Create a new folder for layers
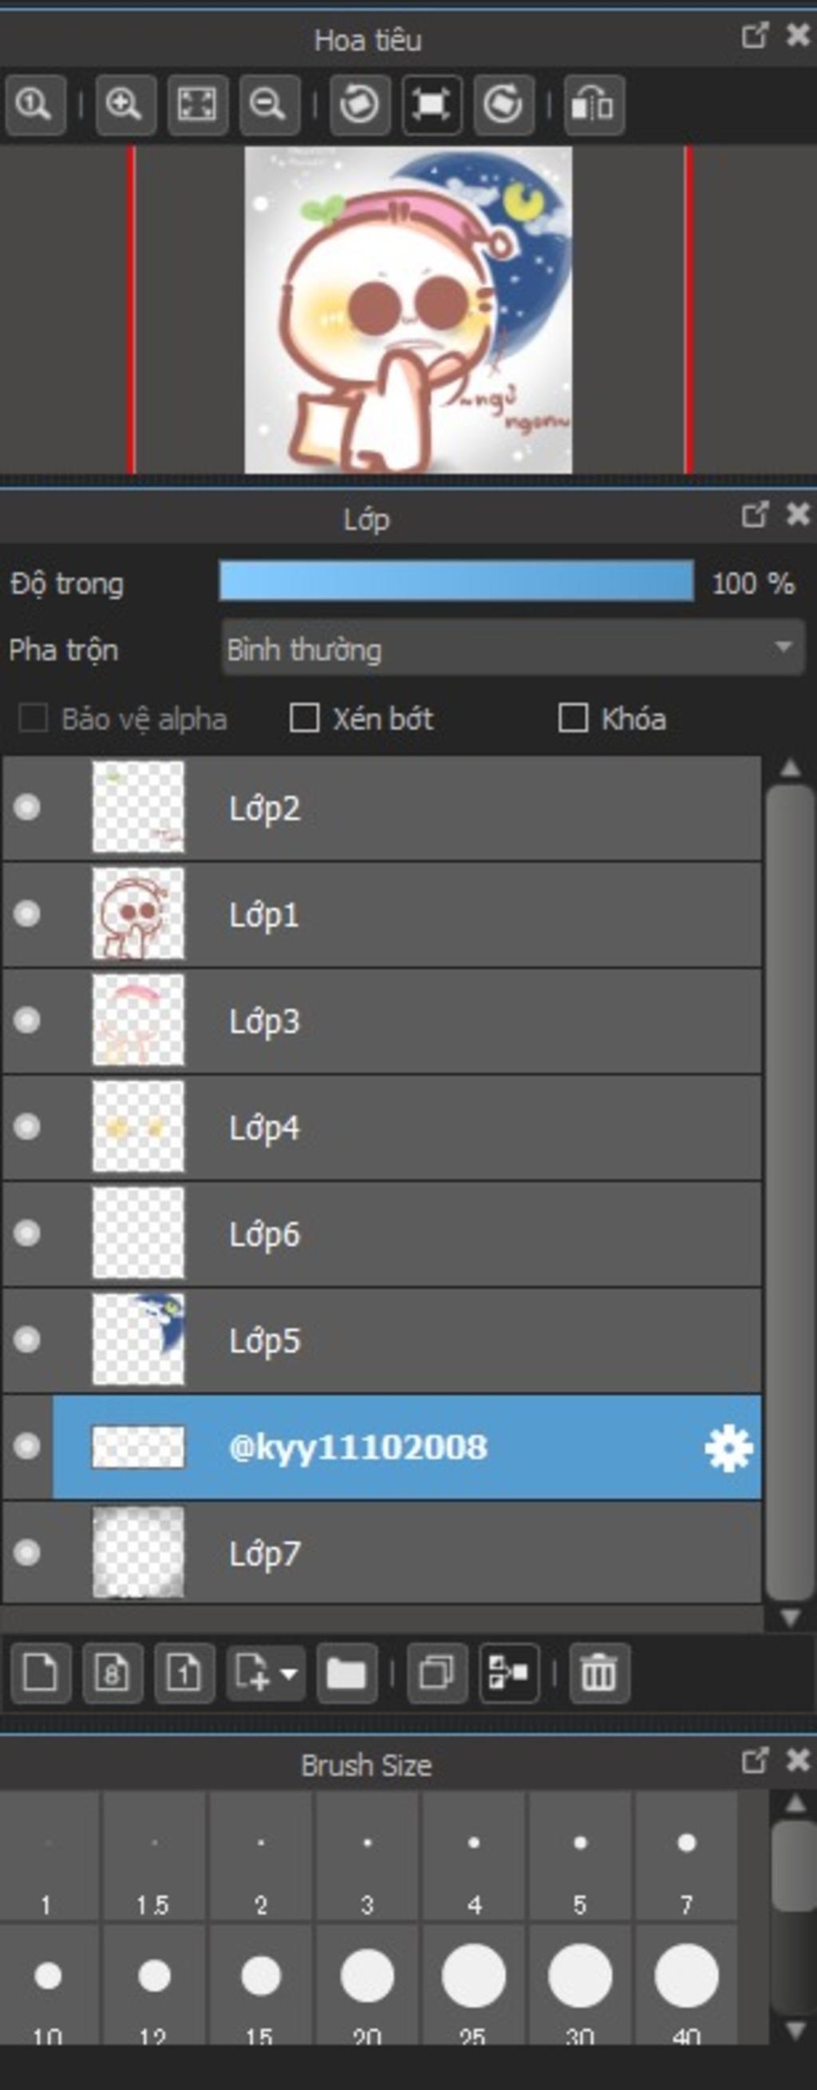The height and width of the screenshot is (2090, 817). [x=346, y=1672]
